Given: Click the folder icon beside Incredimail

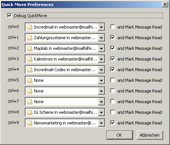Looking at the screenshot, I should coord(30,27).
